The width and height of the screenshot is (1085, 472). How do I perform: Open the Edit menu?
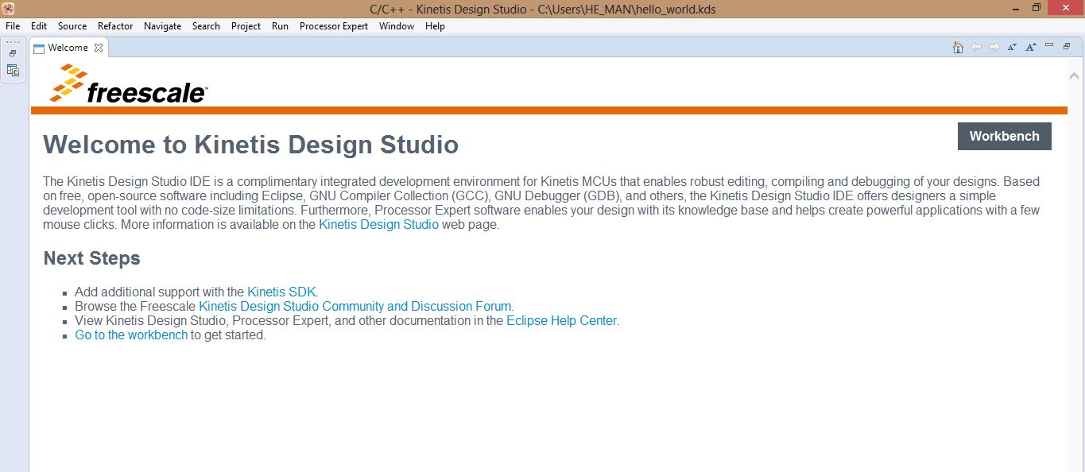[x=39, y=26]
